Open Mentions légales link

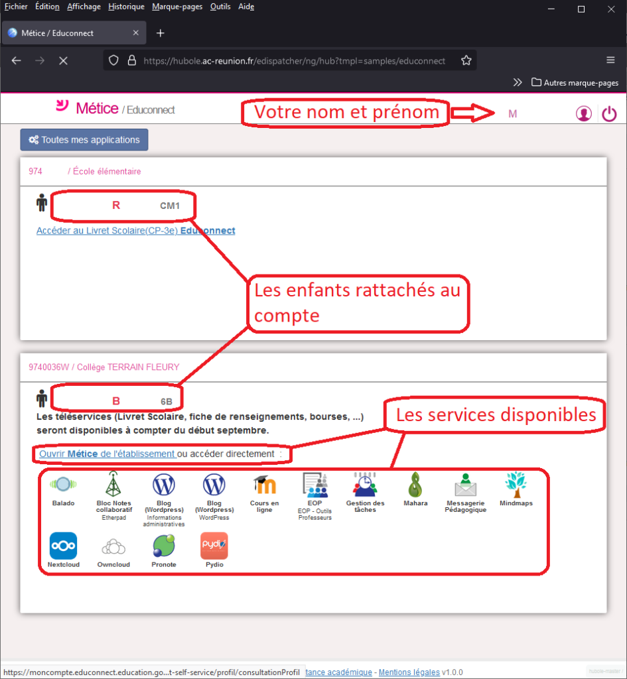[x=409, y=672]
